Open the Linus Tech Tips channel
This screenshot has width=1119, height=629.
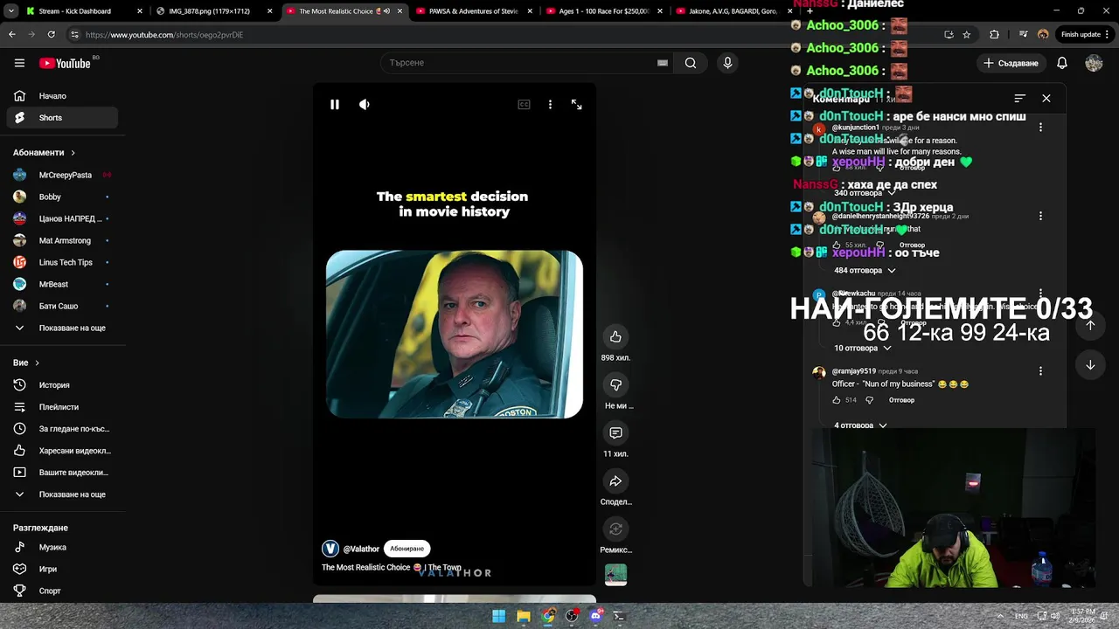(x=62, y=262)
